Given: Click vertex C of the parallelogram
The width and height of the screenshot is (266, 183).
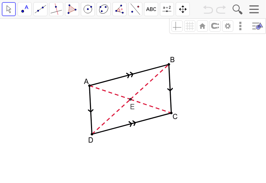Looking at the screenshot, I should point(171,113).
